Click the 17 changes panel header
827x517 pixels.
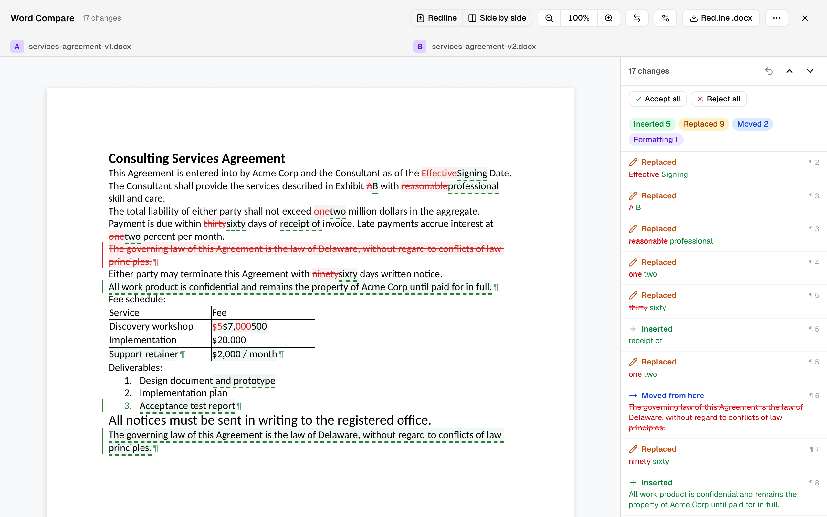point(649,71)
